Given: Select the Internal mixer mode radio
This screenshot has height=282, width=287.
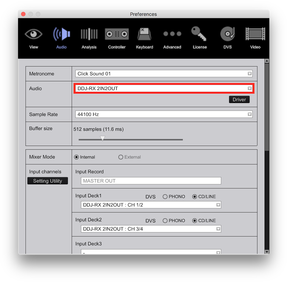Looking at the screenshot, I should click(x=76, y=157).
